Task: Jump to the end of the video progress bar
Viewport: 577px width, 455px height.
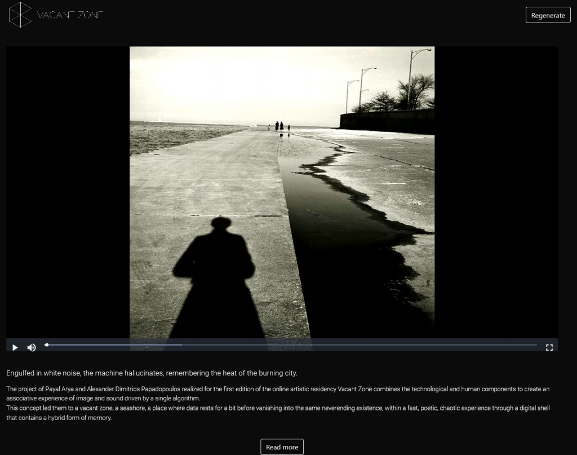Action: (536, 344)
